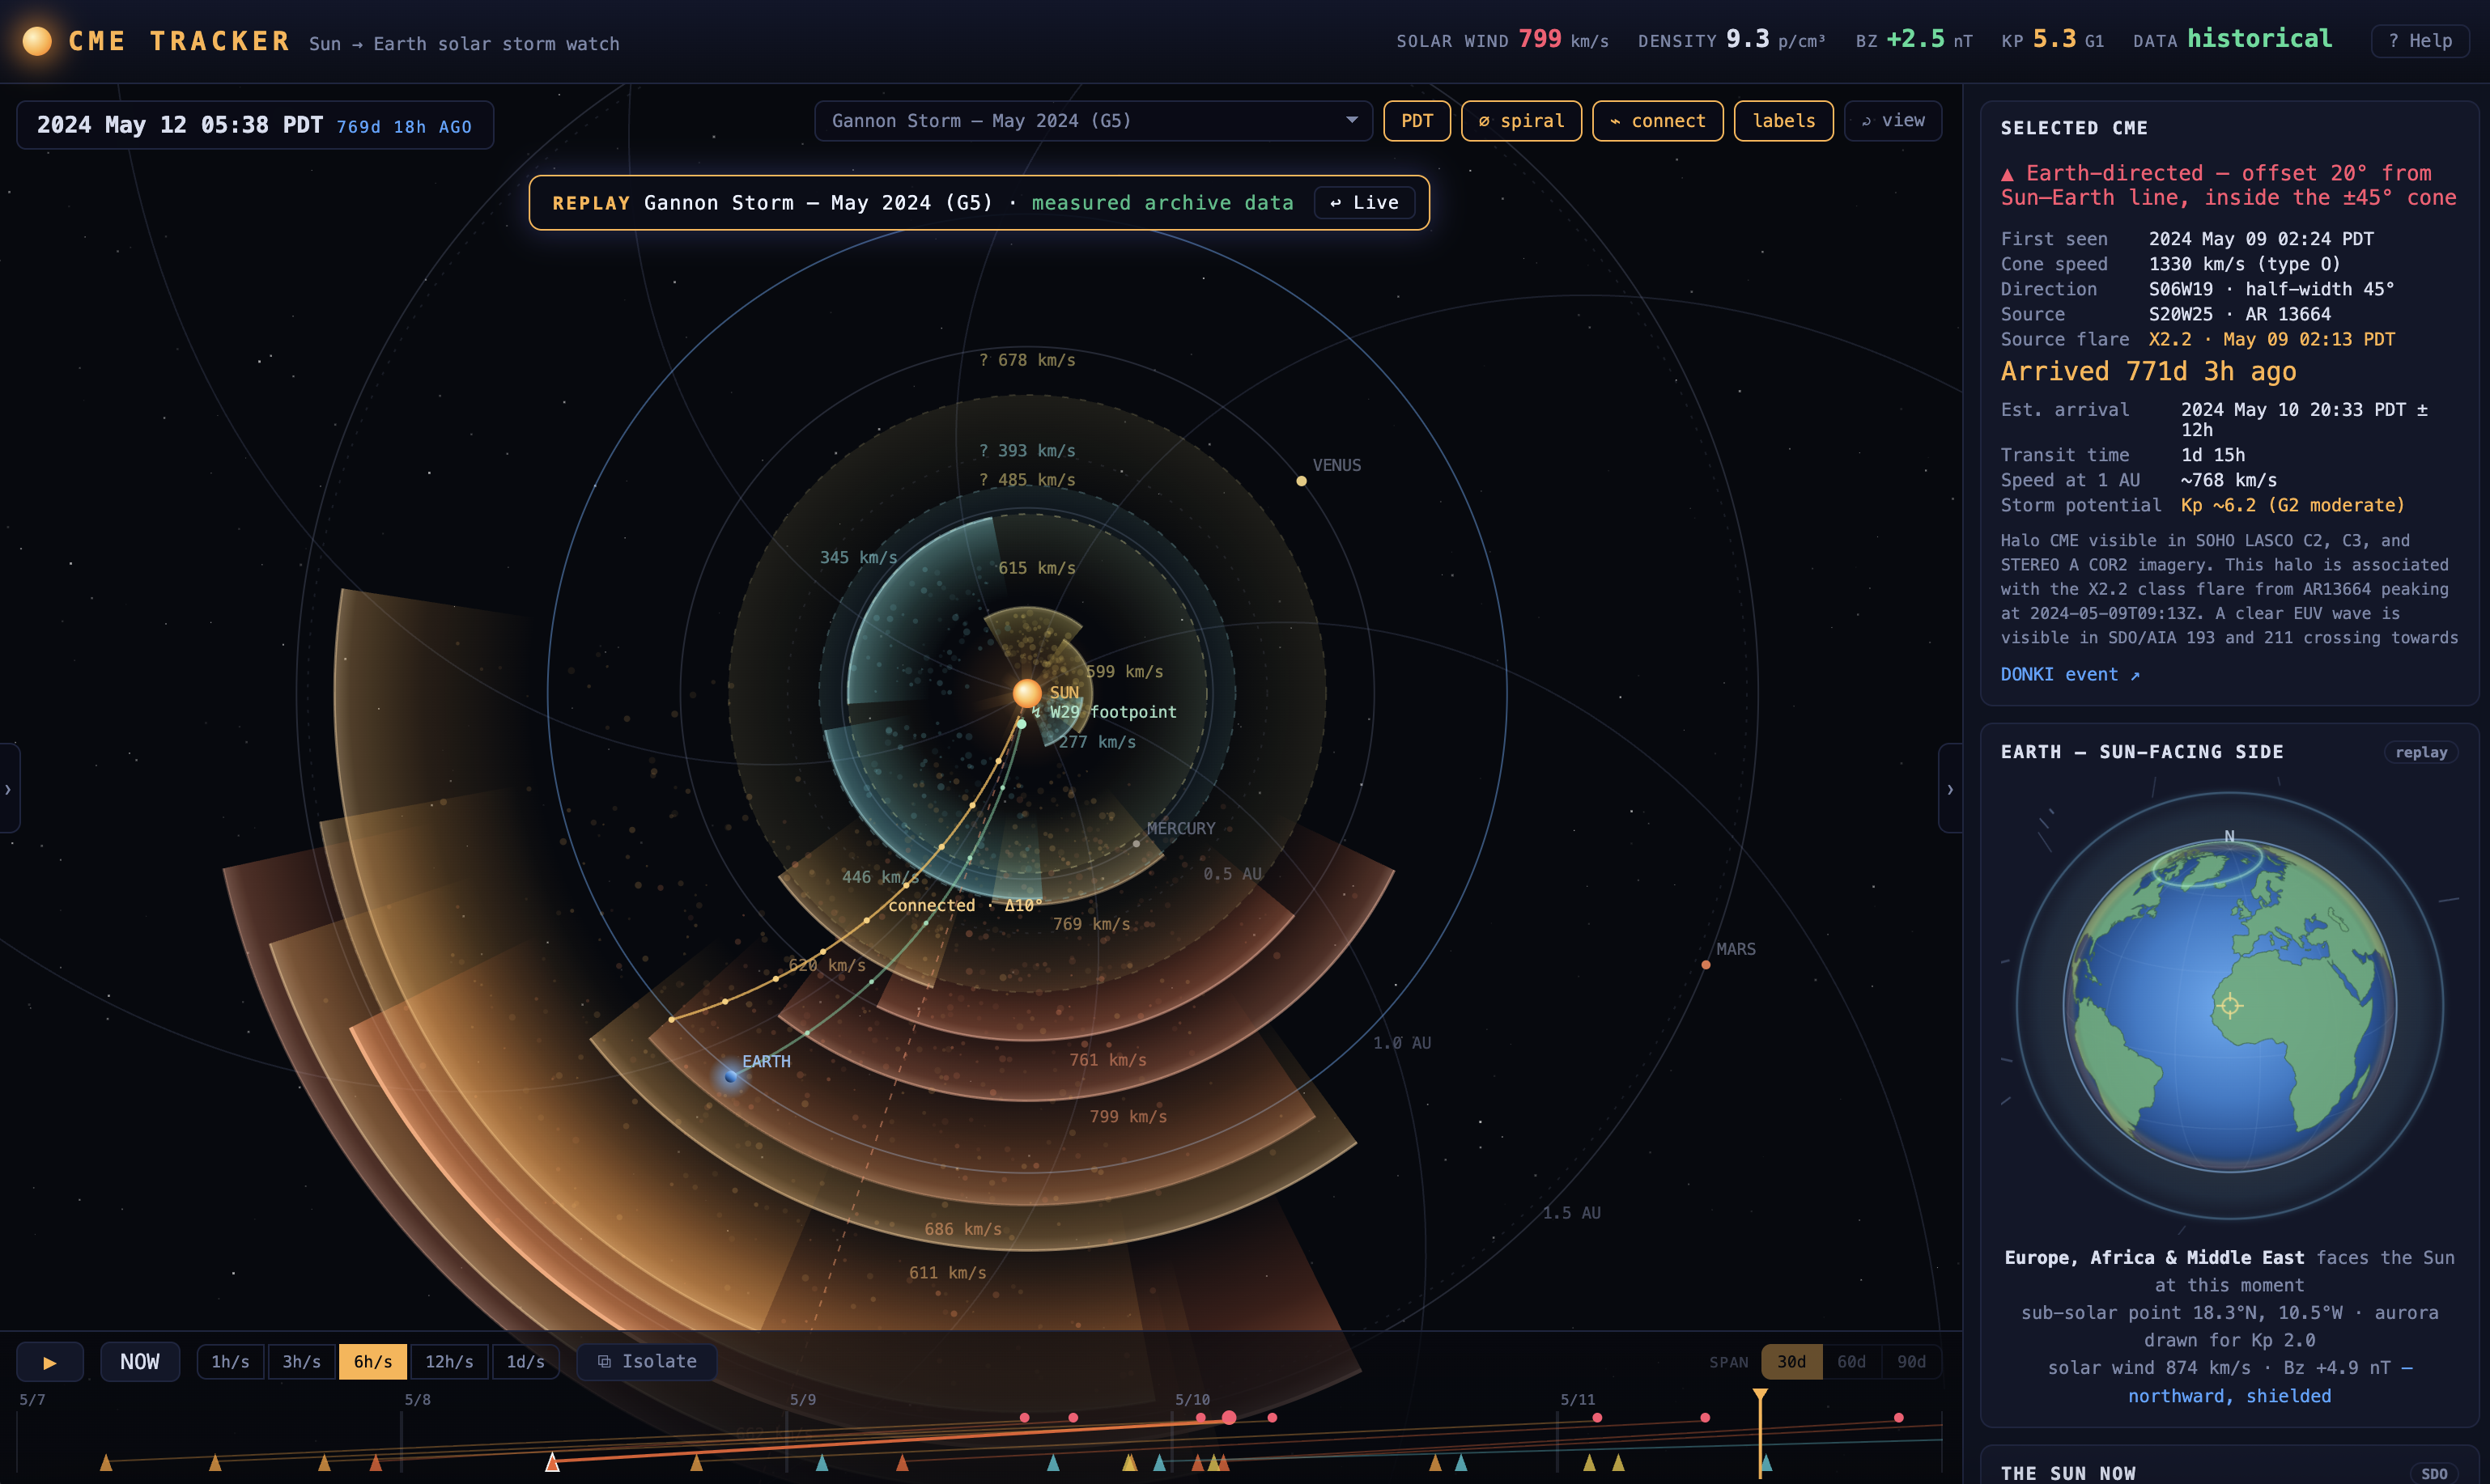Click the orange timeline playhead marker
The height and width of the screenshot is (1484, 2490).
pos(1760,1394)
